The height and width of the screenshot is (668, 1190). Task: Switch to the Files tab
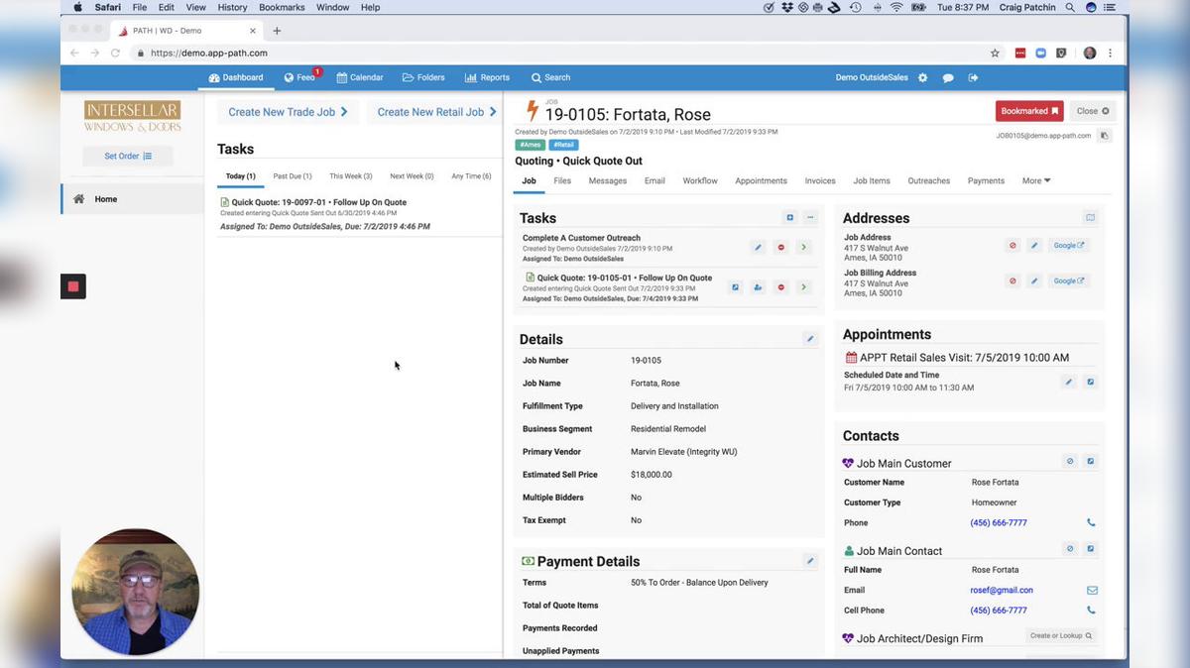click(x=562, y=180)
